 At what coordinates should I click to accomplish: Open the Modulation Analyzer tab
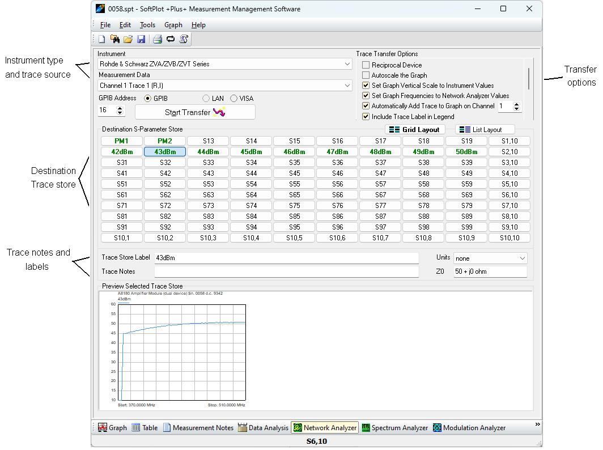[x=469, y=428]
